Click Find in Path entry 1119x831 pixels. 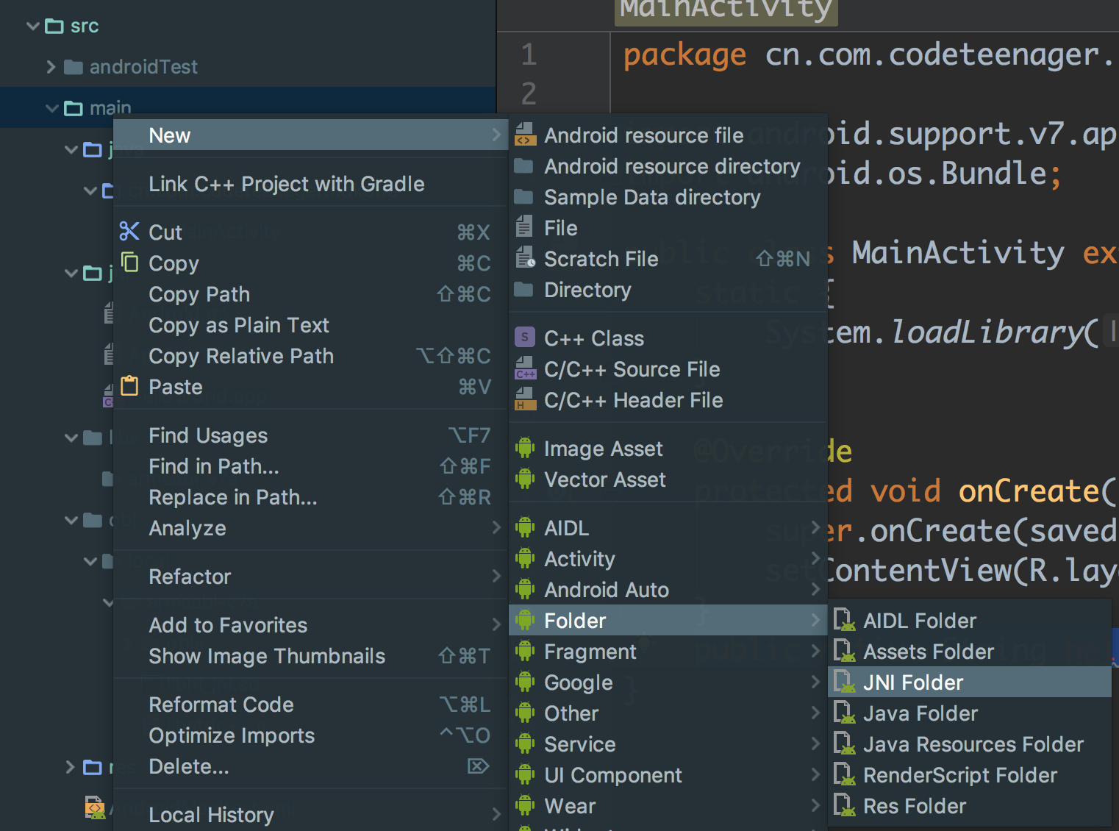[213, 466]
